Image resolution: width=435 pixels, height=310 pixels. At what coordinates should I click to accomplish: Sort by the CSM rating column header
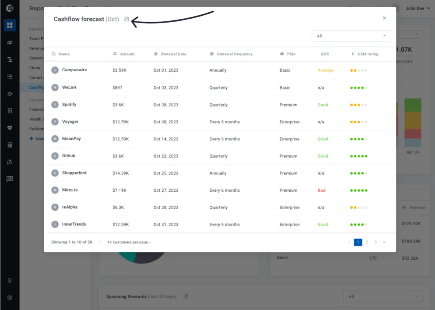click(x=364, y=54)
